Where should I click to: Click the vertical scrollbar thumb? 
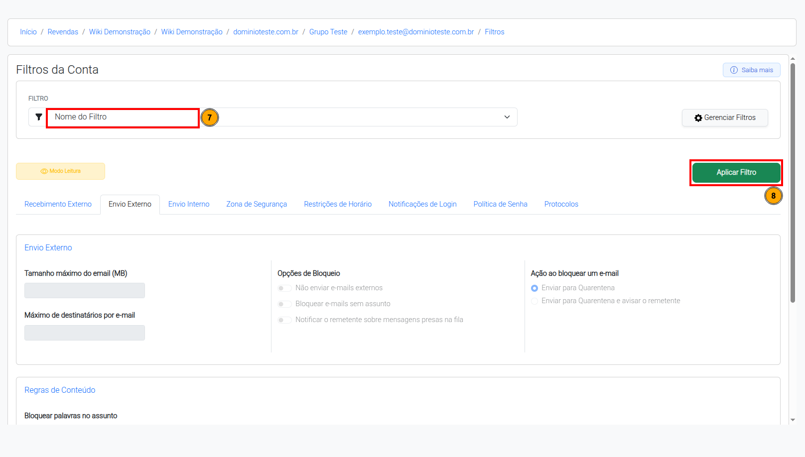click(x=793, y=183)
